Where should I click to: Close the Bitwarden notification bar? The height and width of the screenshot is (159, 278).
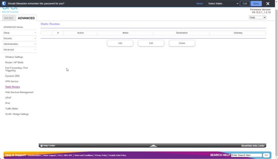(x=268, y=4)
